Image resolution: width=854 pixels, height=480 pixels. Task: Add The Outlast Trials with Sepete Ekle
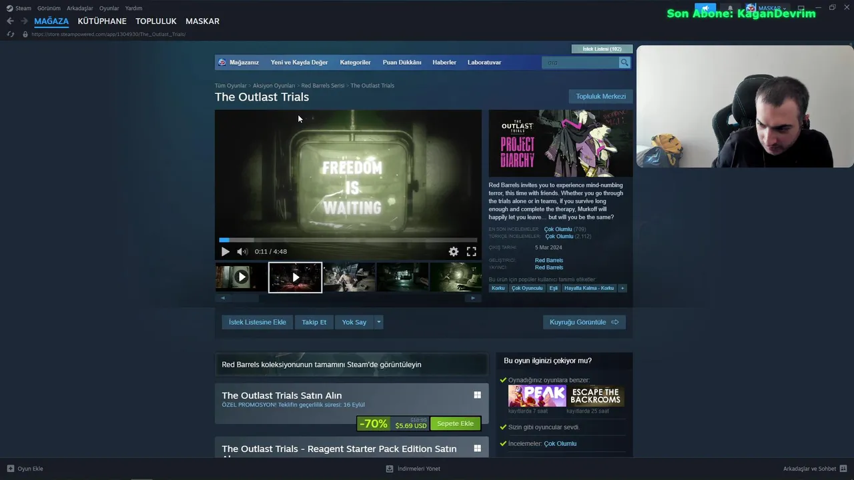[x=455, y=423]
